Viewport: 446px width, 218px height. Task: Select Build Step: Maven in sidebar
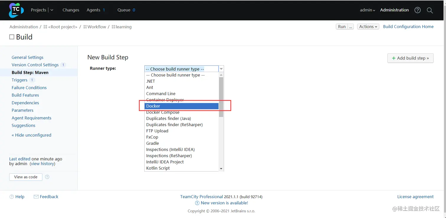(x=30, y=72)
